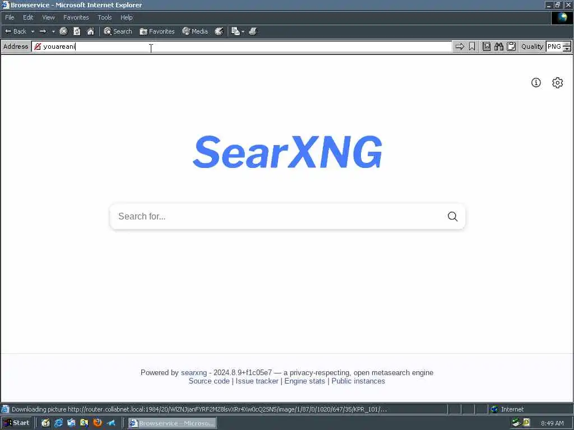Image resolution: width=574 pixels, height=430 pixels.
Task: Open the Edit menu
Action: [x=28, y=17]
